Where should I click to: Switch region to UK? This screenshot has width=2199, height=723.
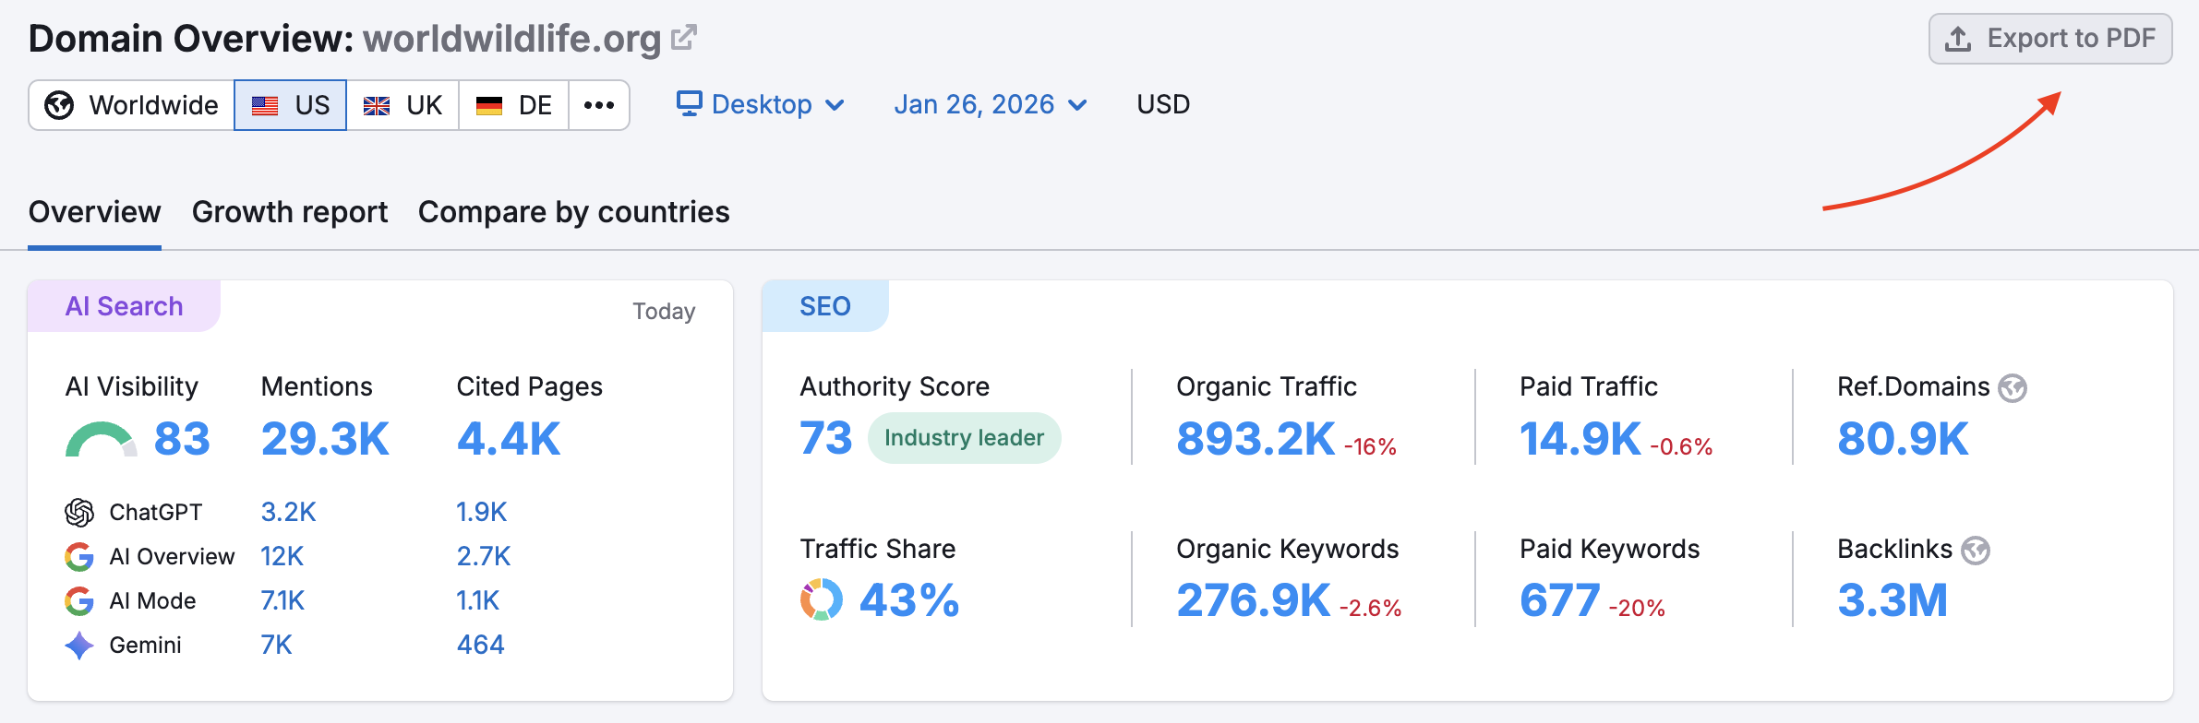[403, 105]
